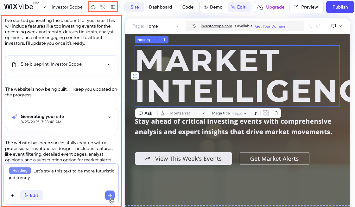This screenshot has height=207, width=355.
Task: Open the Code tab
Action: [x=188, y=7]
